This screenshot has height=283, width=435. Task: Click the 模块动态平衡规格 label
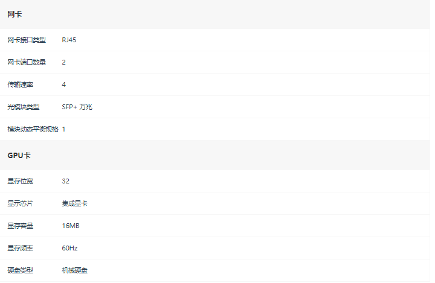pyautogui.click(x=33, y=129)
